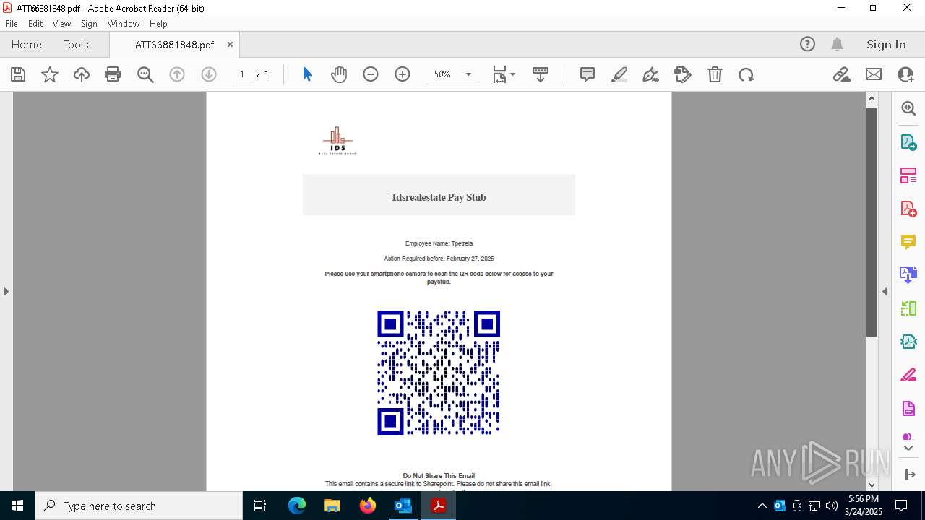
Task: Send the file by email envelope icon
Action: tap(874, 74)
